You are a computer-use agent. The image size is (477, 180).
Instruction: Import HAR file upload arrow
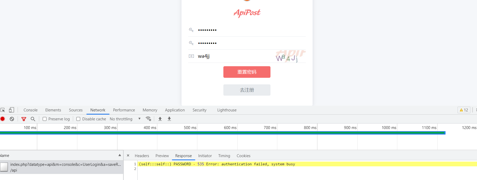click(x=160, y=119)
